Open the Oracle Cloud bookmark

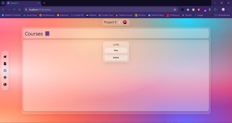[x=30, y=15]
